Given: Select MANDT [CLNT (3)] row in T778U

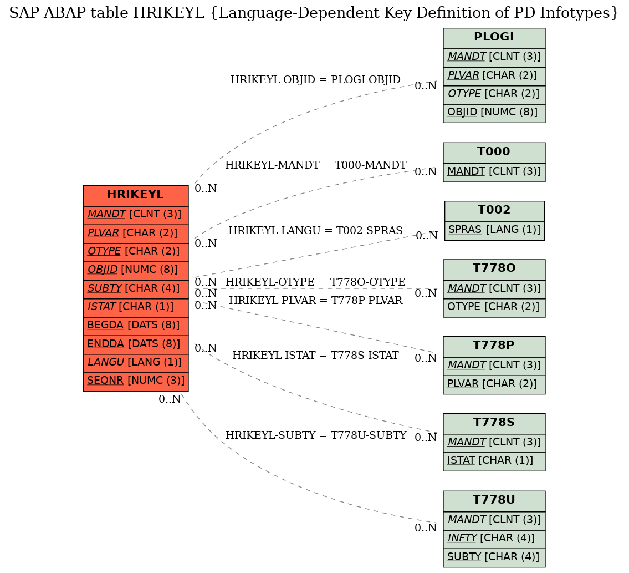Looking at the screenshot, I should tap(494, 521).
